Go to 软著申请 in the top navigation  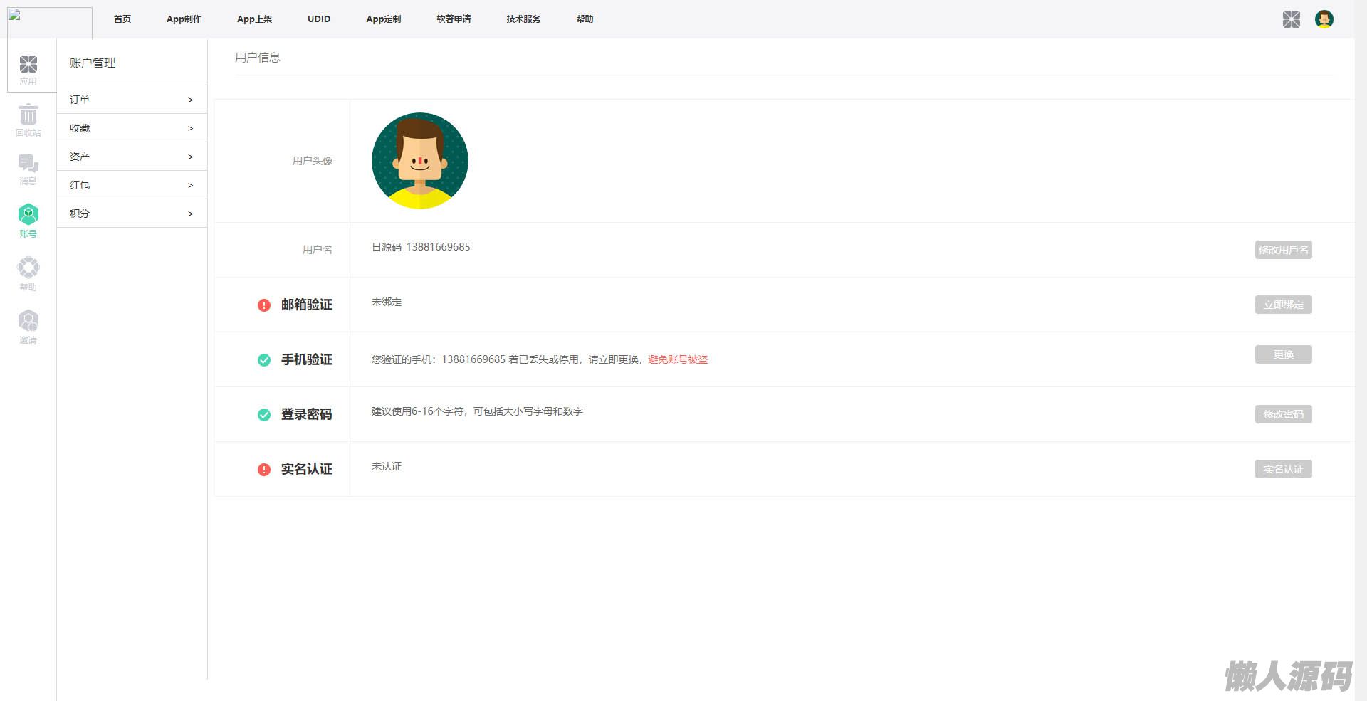[454, 19]
